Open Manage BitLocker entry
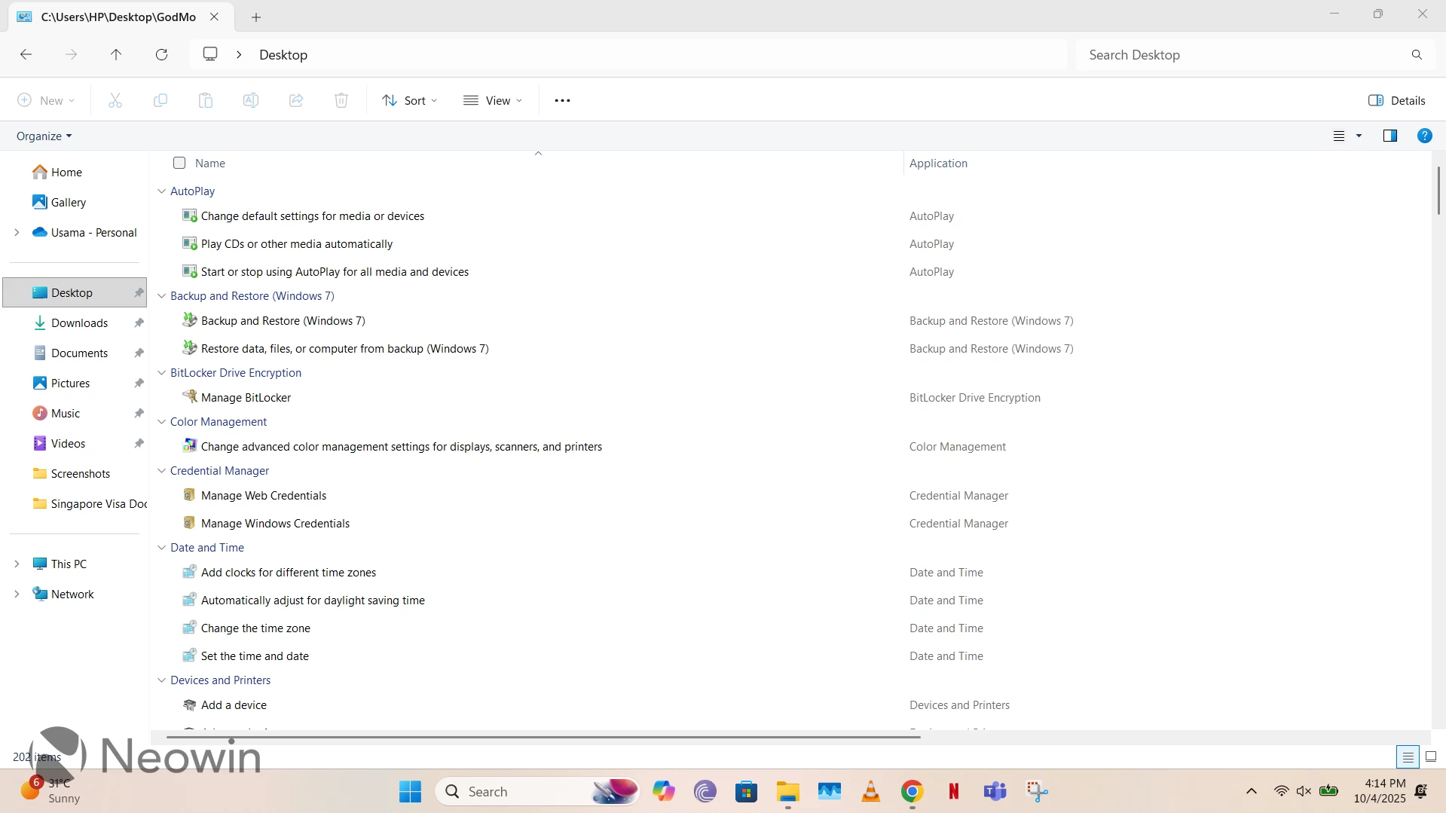The image size is (1446, 813). point(246,397)
